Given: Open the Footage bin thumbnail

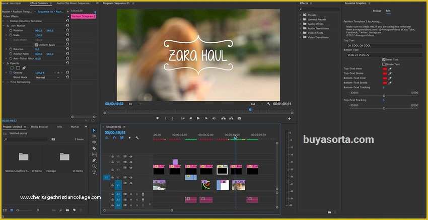Looking at the screenshot, I should tap(64, 157).
